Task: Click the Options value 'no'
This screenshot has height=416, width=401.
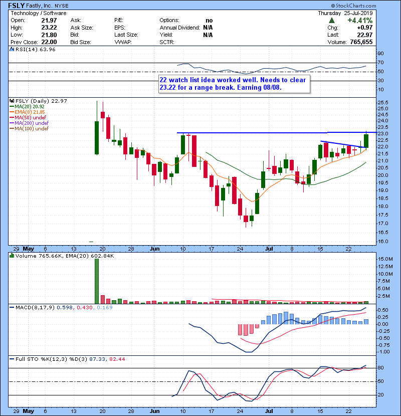Action: (x=209, y=21)
